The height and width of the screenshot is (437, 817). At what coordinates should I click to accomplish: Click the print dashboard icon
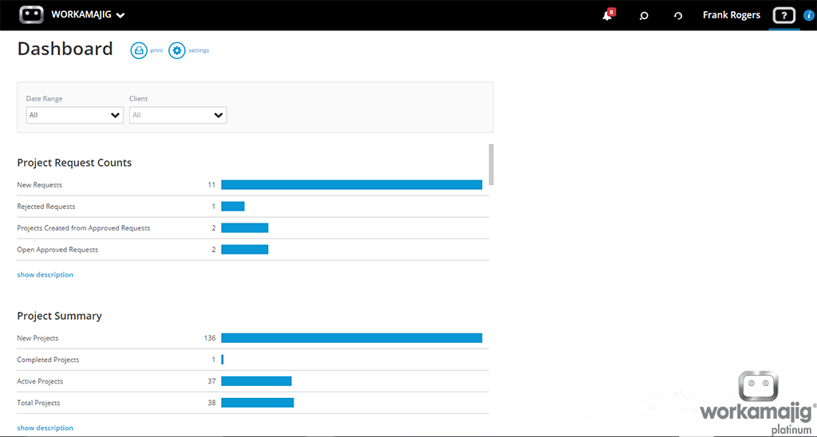pos(139,50)
